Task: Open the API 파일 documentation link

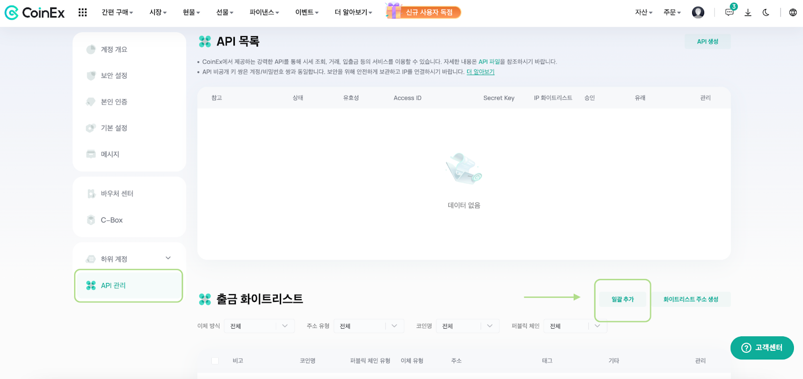Action: click(x=489, y=62)
